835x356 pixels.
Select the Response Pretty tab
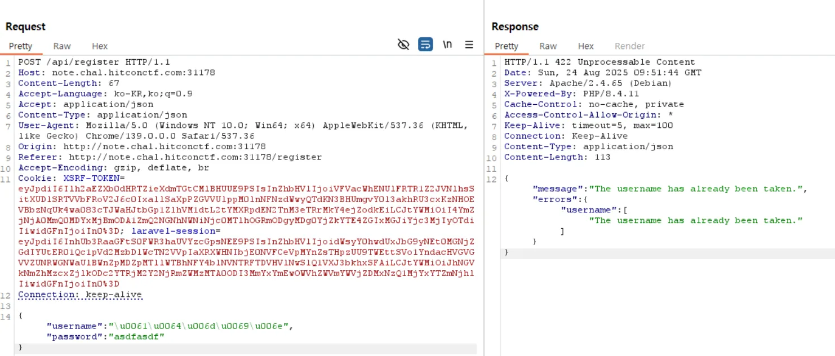point(506,46)
